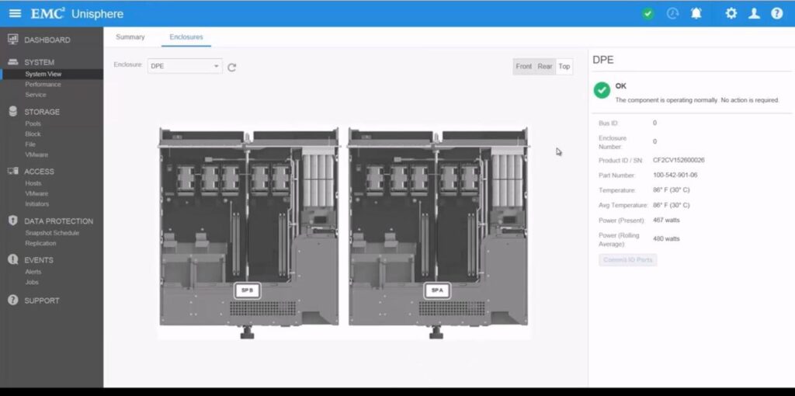Show the Top enclosure view
Image resolution: width=795 pixels, height=396 pixels.
[x=564, y=67]
